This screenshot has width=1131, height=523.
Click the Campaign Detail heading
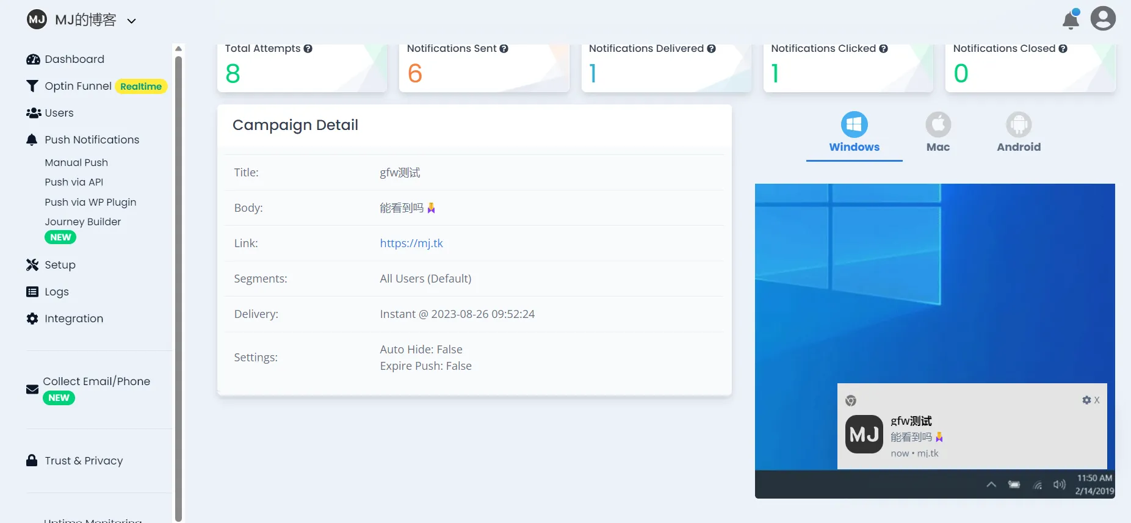coord(295,125)
